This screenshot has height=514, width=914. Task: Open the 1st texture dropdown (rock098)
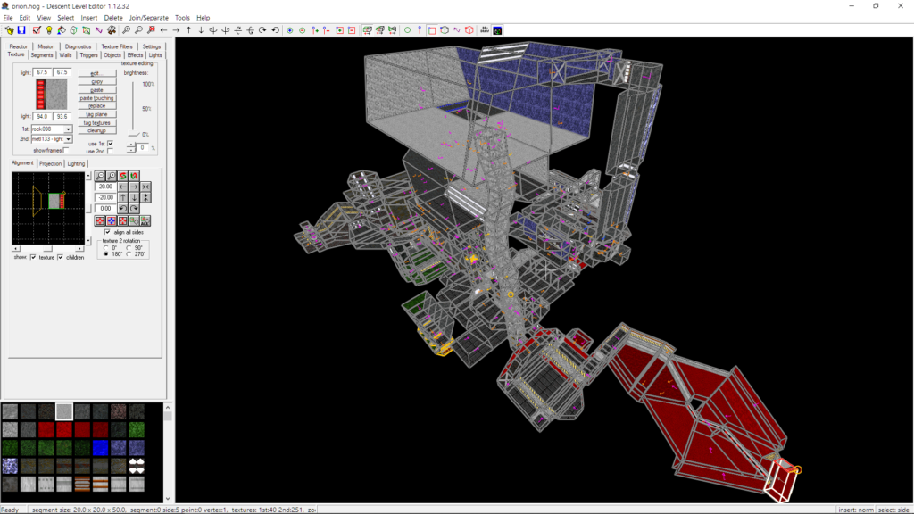point(69,128)
